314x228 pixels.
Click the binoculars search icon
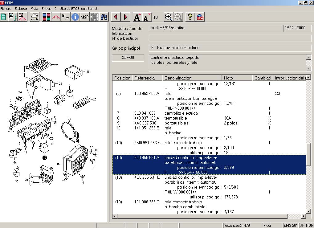104,17
